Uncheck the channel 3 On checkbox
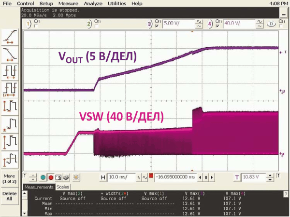290x217 pixels. pyautogui.click(x=157, y=26)
